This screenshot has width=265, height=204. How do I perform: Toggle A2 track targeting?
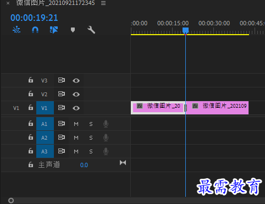click(x=45, y=137)
